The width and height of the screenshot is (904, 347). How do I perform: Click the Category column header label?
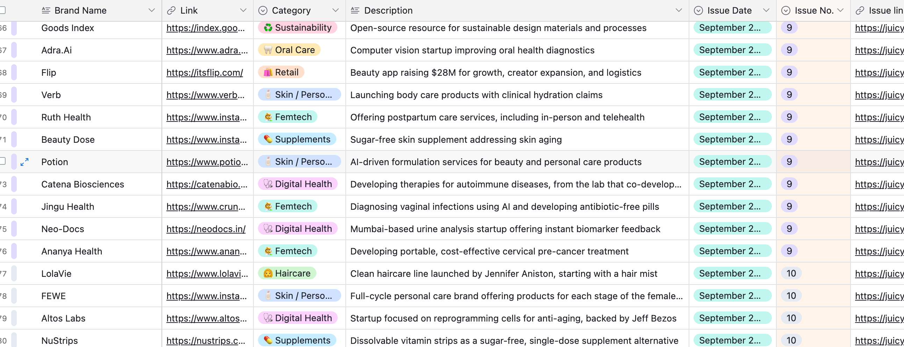(291, 10)
